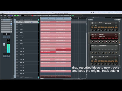Switch to the Inspector tab
This screenshot has height=91, width=122.
4,18
